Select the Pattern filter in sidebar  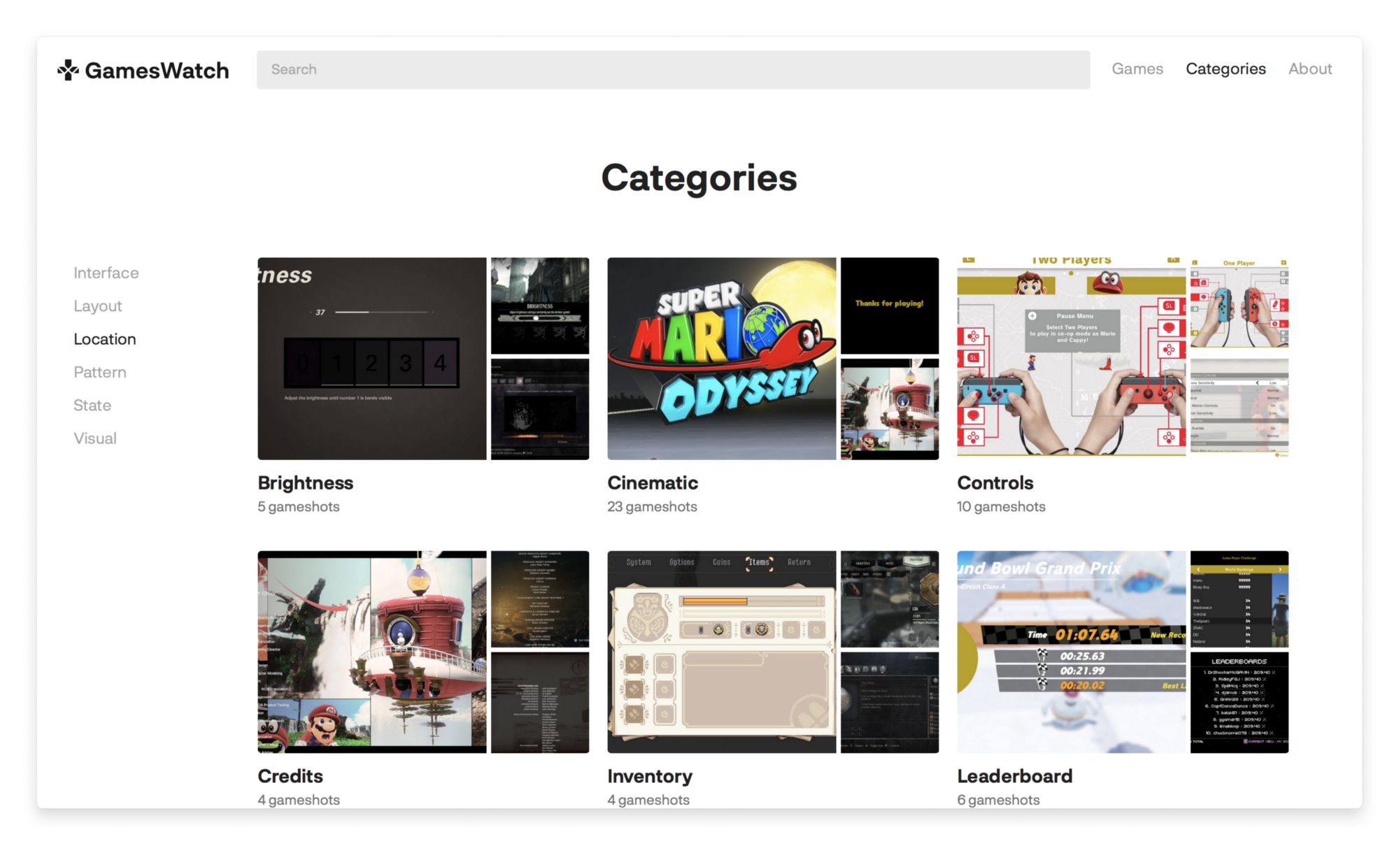coord(99,372)
